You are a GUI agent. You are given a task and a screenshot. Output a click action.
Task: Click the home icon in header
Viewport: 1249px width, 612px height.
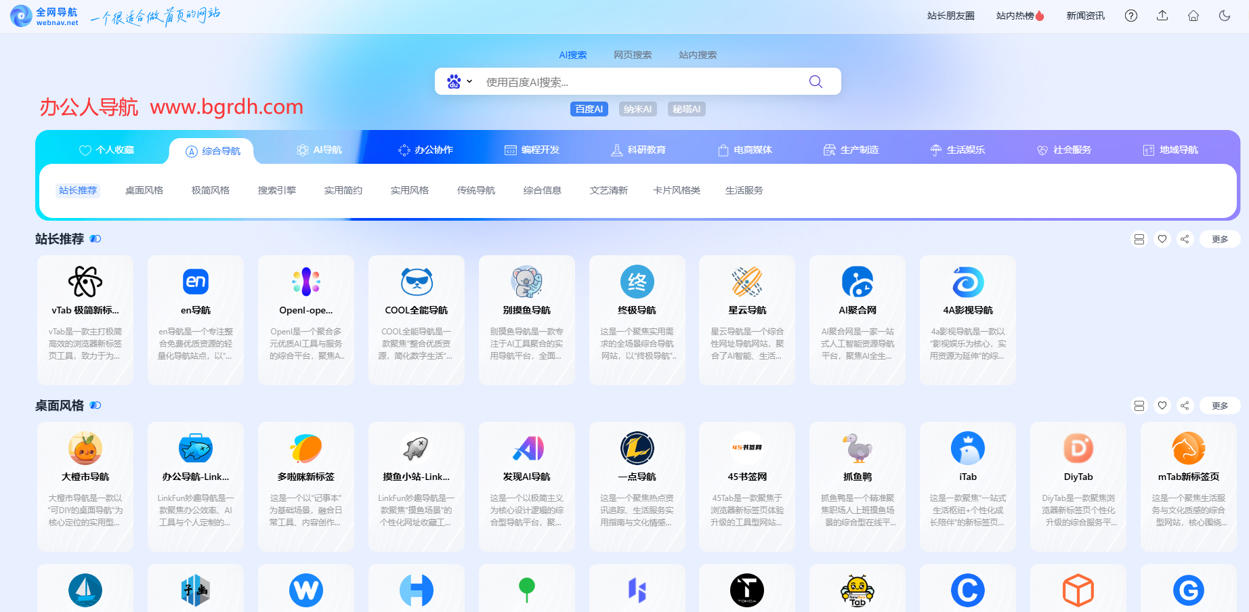tap(1193, 16)
